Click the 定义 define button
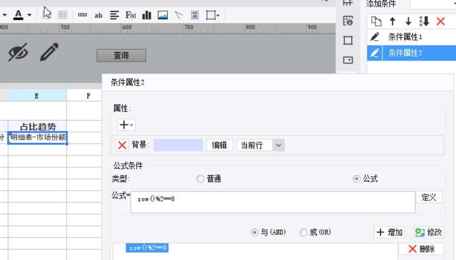 pos(429,197)
